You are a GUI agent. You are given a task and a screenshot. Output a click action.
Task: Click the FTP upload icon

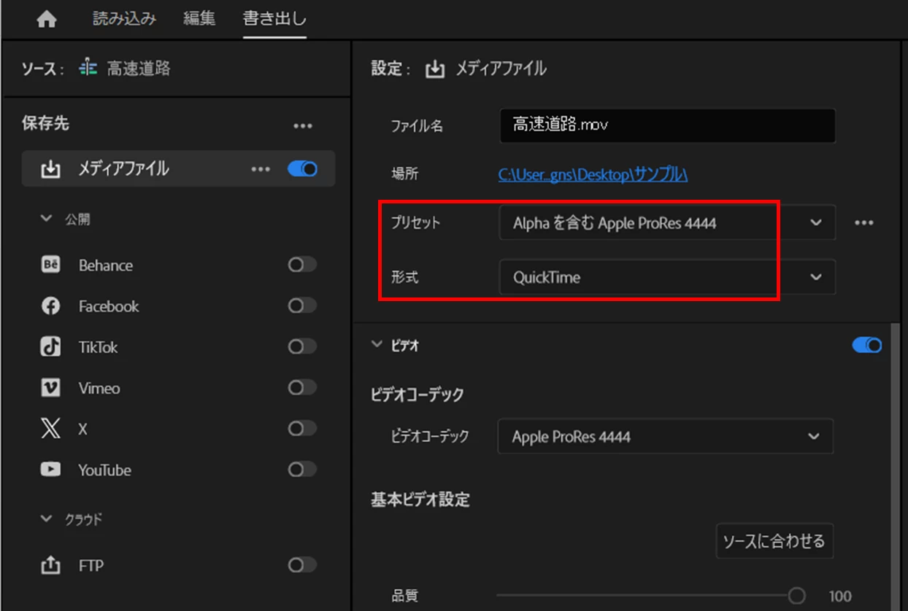50,565
